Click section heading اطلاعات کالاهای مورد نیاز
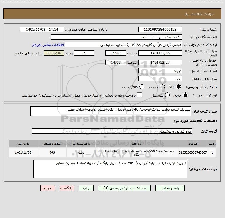This screenshot has width=225, height=218. tap(195, 121)
